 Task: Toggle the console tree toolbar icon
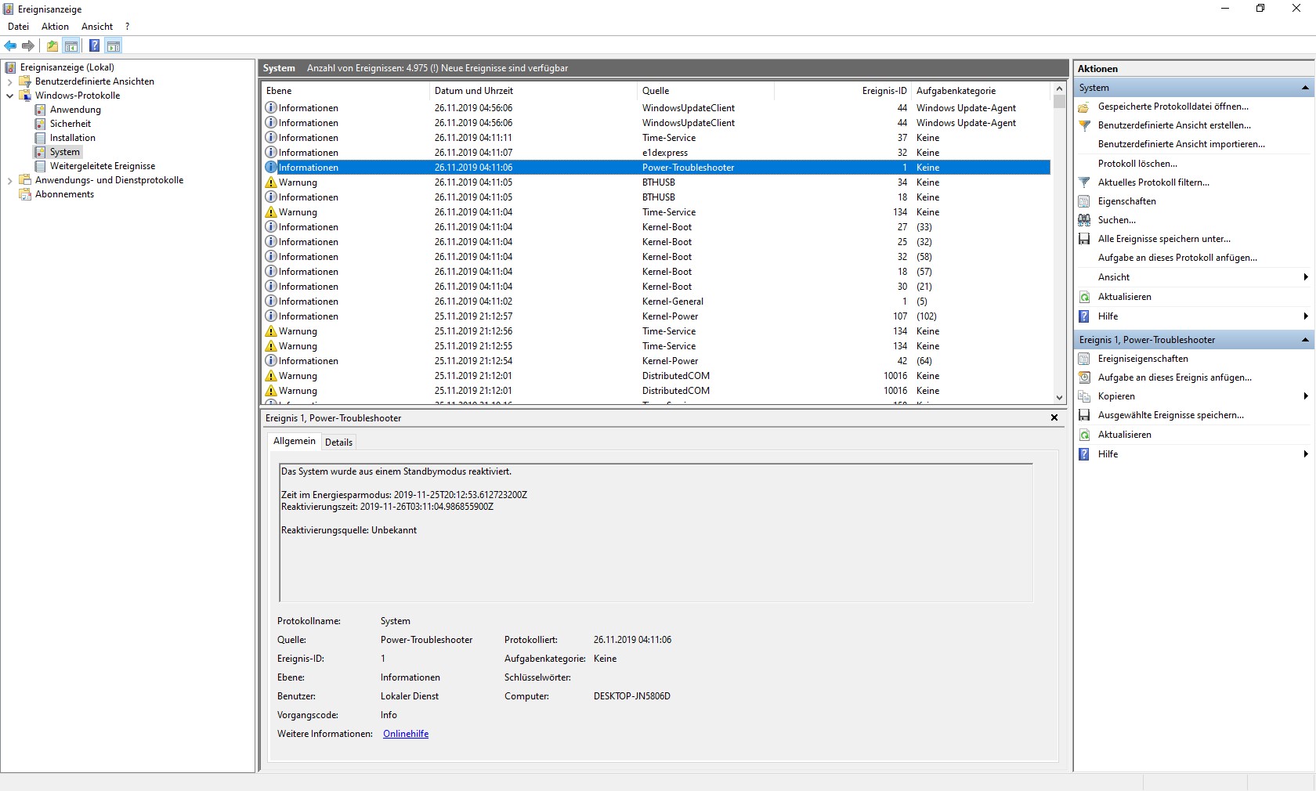click(x=71, y=46)
